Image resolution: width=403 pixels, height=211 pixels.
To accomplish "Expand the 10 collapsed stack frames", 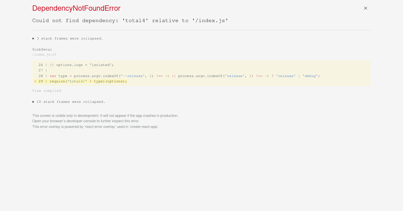I will tap(71, 102).
